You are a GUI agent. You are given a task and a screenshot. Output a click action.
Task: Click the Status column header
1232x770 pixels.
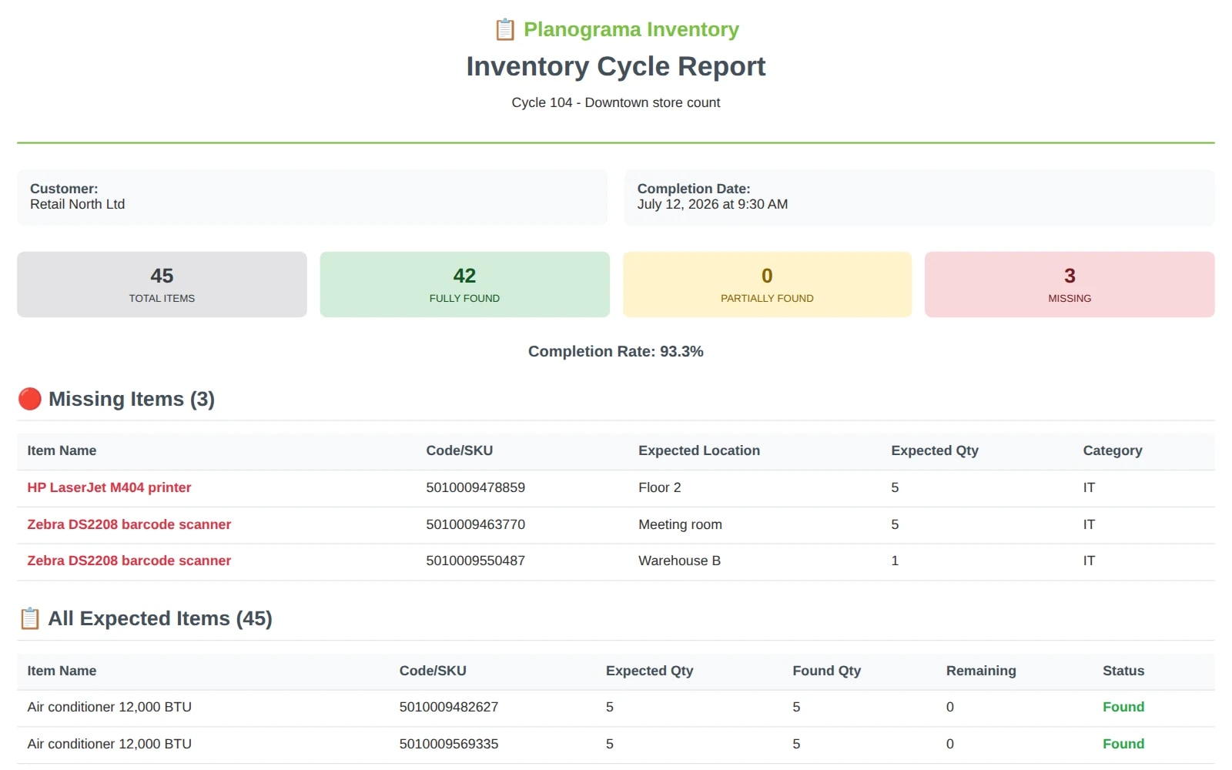[1123, 671]
